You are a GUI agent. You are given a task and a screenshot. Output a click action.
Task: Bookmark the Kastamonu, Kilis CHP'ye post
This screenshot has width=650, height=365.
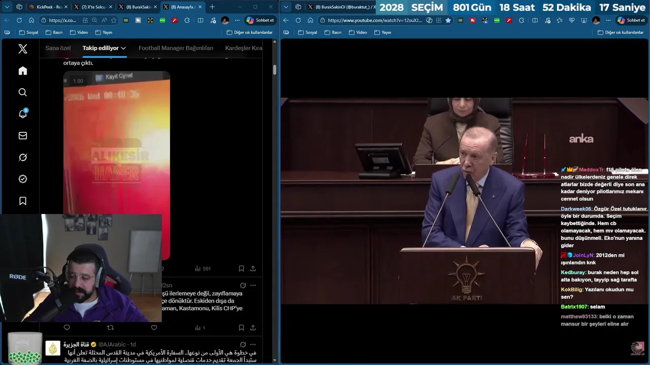pos(241,328)
